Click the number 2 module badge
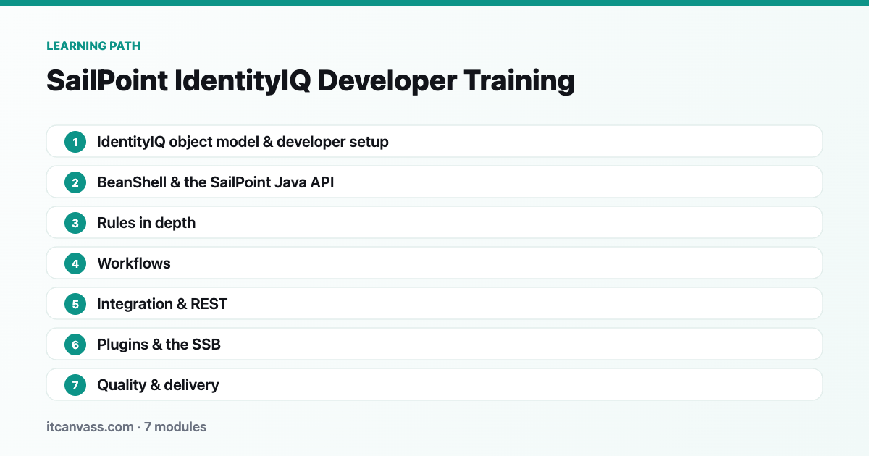The height and width of the screenshot is (456, 869). pos(75,182)
